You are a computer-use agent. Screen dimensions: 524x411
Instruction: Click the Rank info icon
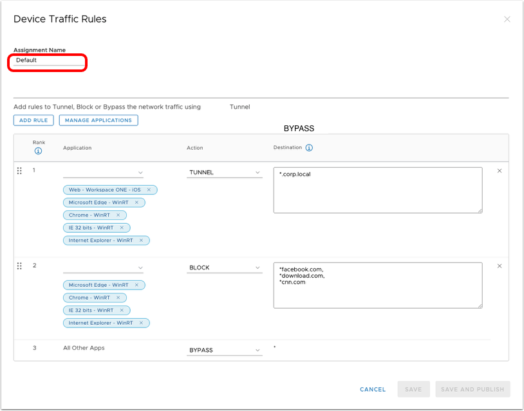(39, 152)
